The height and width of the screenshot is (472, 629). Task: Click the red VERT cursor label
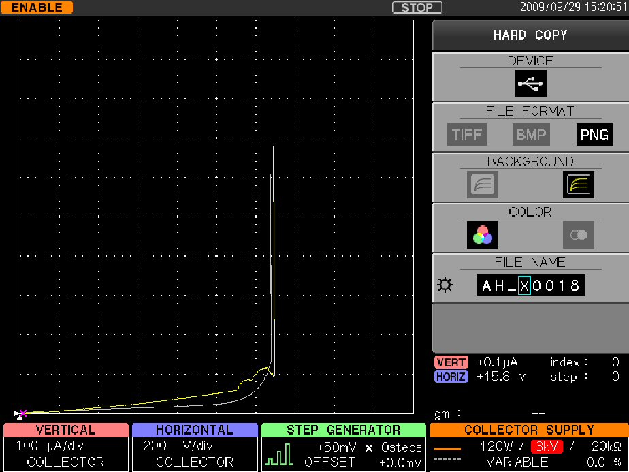coord(451,362)
